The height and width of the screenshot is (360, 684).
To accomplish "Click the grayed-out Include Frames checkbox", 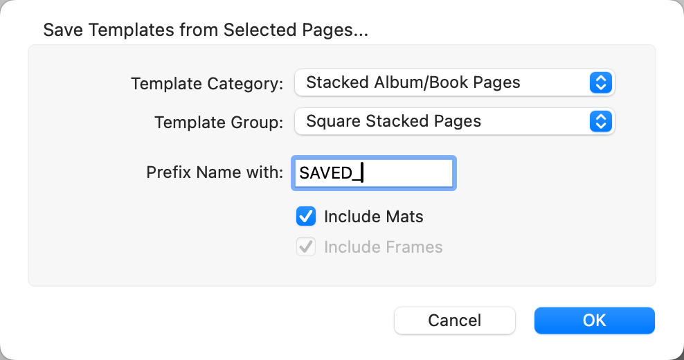I will click(x=306, y=247).
